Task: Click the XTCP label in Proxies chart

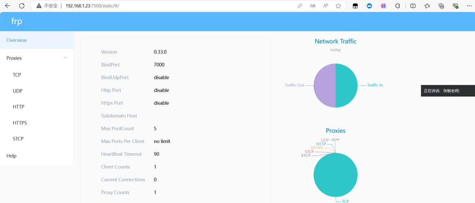Action: [306, 155]
